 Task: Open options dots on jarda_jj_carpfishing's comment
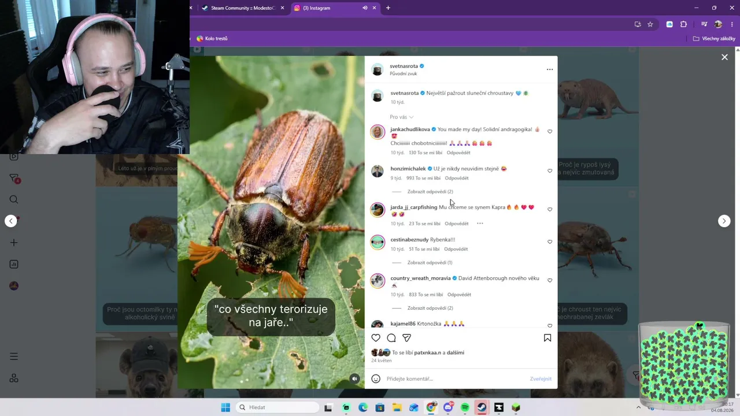point(480,224)
